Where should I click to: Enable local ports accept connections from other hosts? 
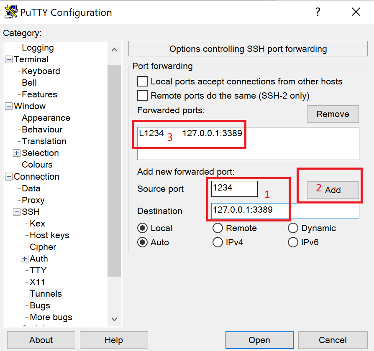[142, 81]
